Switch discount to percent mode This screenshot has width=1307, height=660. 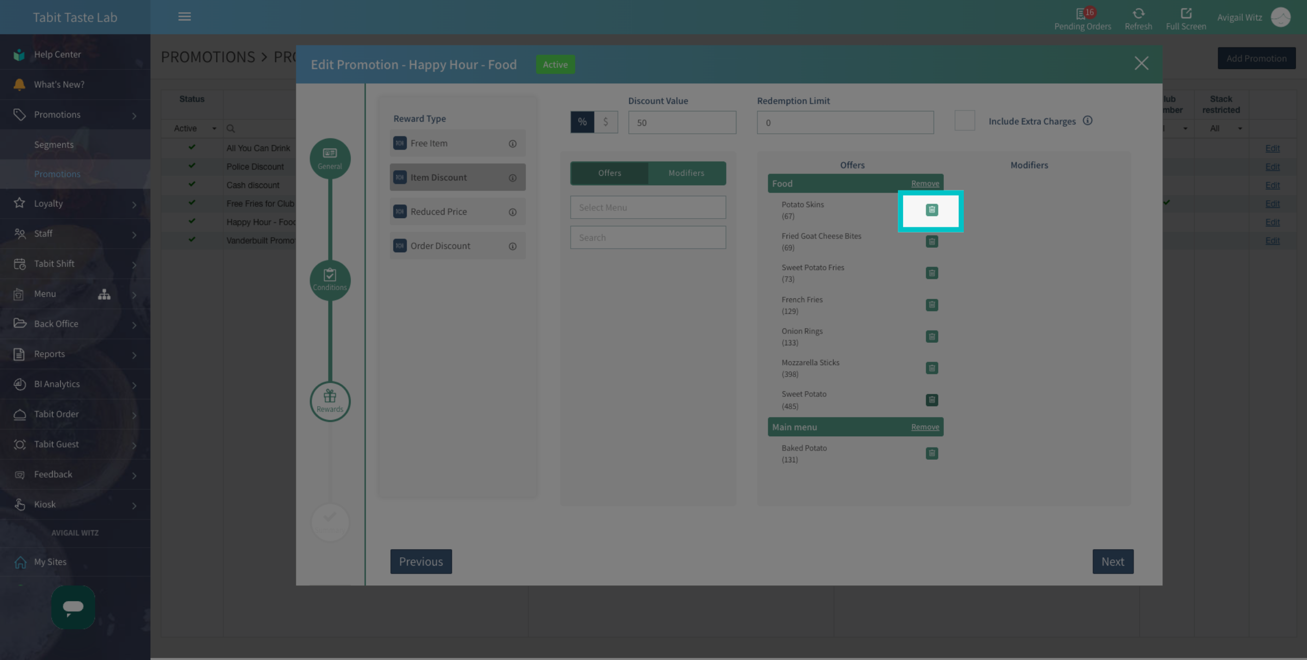coord(582,122)
